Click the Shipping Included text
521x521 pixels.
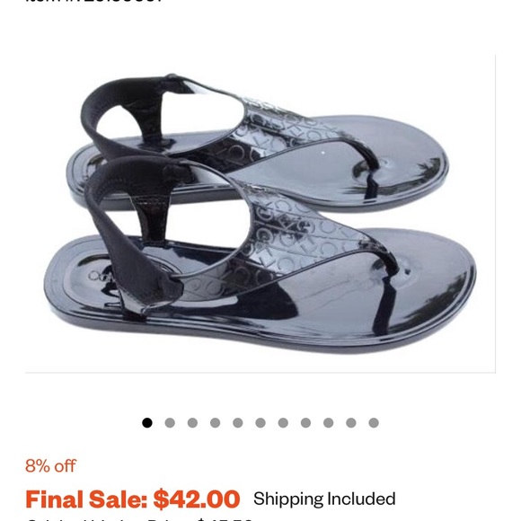(x=324, y=499)
